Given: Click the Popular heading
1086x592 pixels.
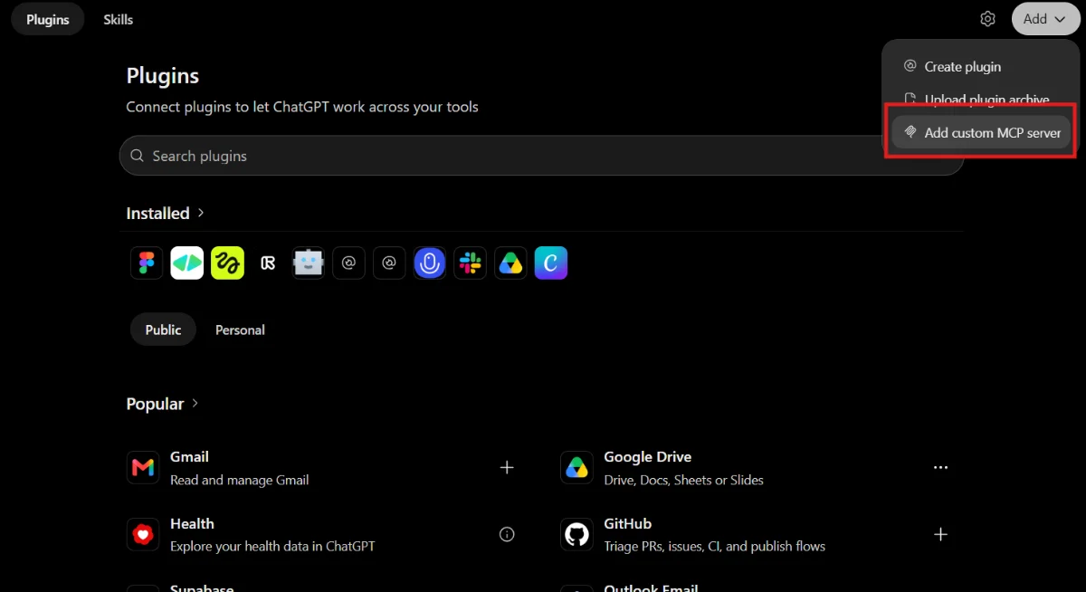Looking at the screenshot, I should click(x=155, y=404).
